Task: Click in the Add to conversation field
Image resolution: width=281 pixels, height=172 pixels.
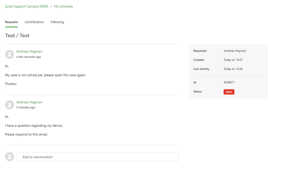Action: pos(97,157)
